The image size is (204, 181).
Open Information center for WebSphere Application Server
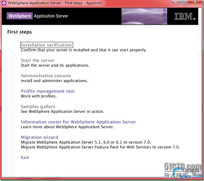click(79, 122)
